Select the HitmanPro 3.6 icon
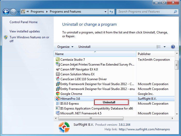Screen dimensions: 181x136 click(x=58, y=99)
